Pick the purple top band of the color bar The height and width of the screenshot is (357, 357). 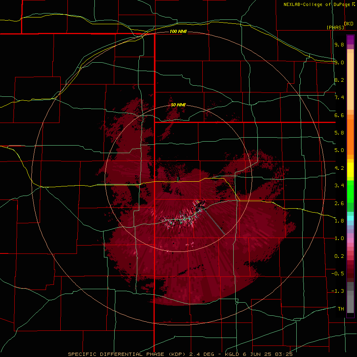(350, 40)
